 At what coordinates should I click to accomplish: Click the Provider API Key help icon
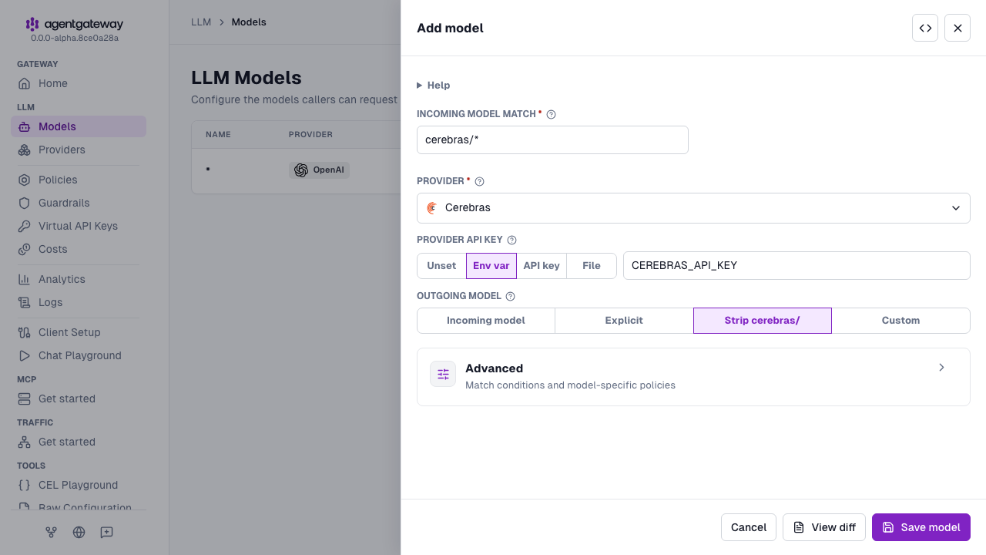click(511, 240)
